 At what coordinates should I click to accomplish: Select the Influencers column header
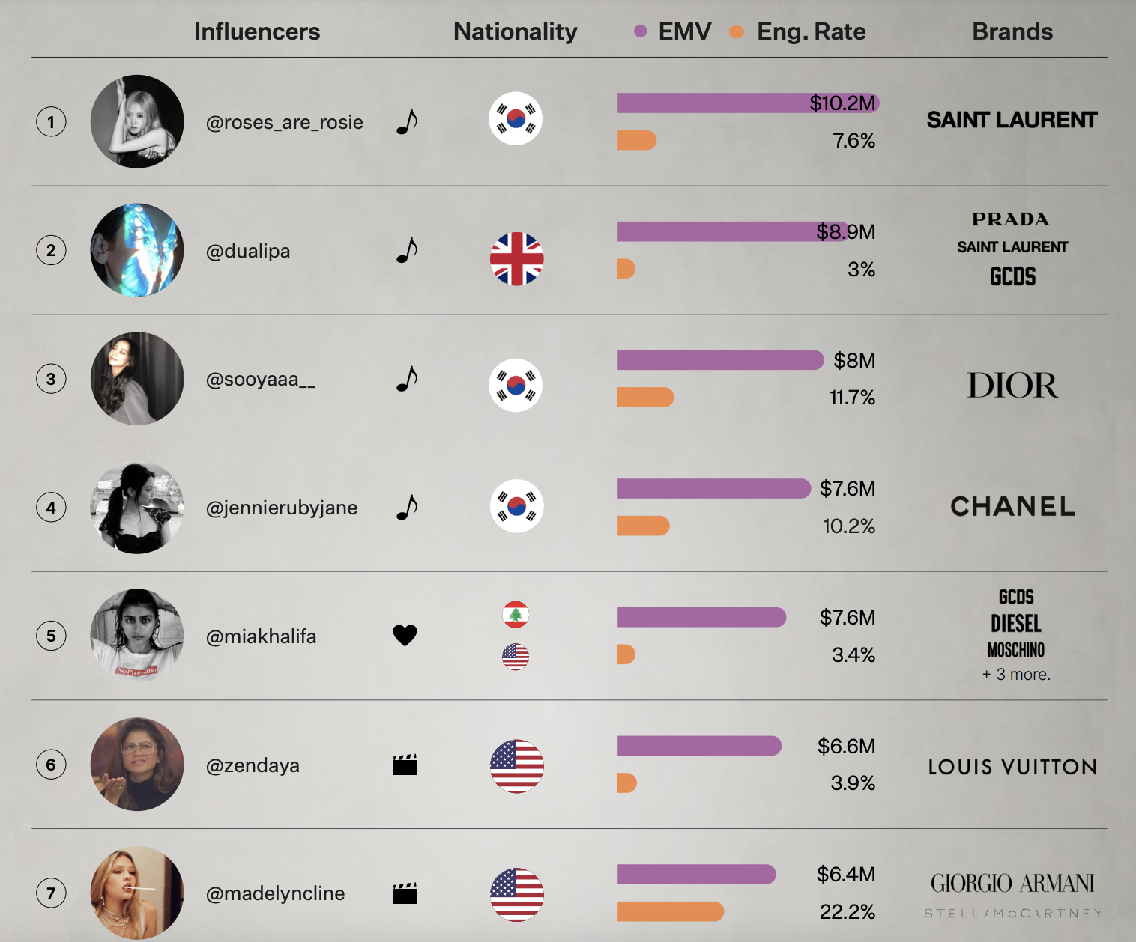tap(257, 31)
